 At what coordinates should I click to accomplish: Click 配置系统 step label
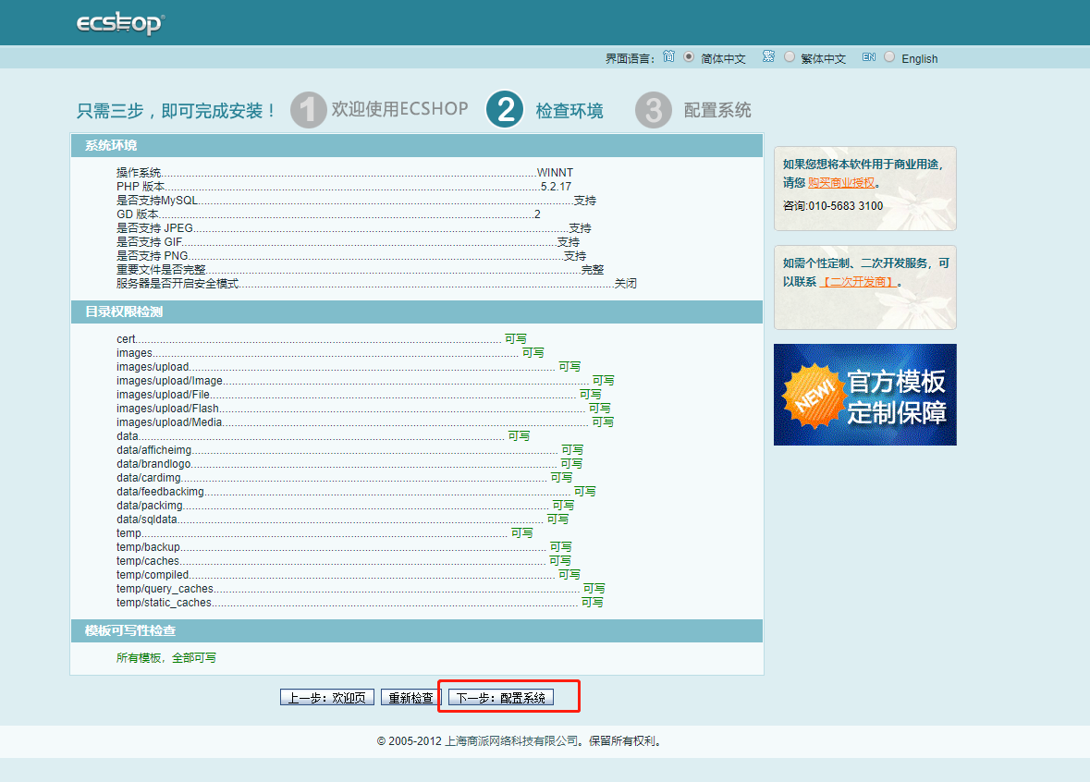[717, 111]
